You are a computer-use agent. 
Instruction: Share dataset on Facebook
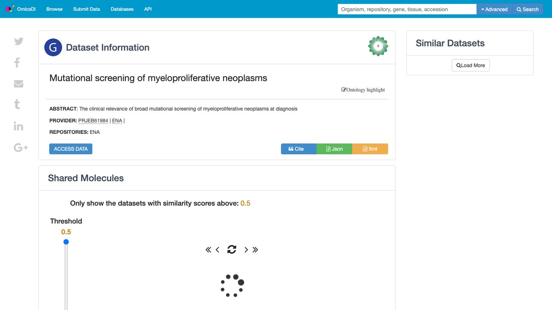pyautogui.click(x=17, y=63)
